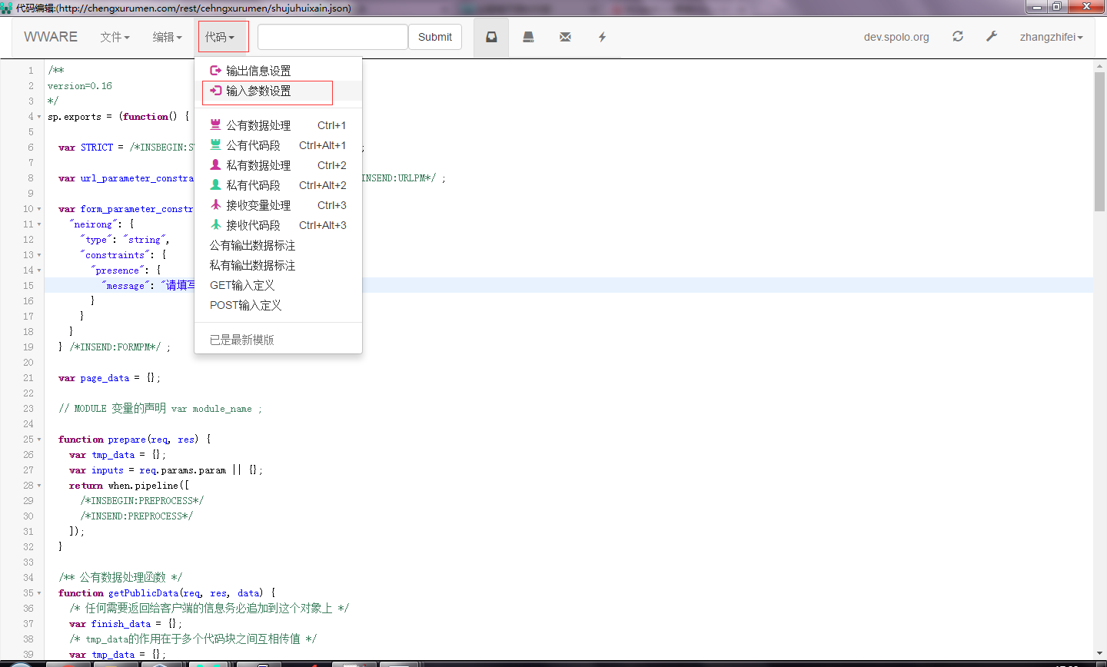Screen dimensions: 1107x667
Task: Open the 编辑 dropdown menu
Action: tap(167, 37)
